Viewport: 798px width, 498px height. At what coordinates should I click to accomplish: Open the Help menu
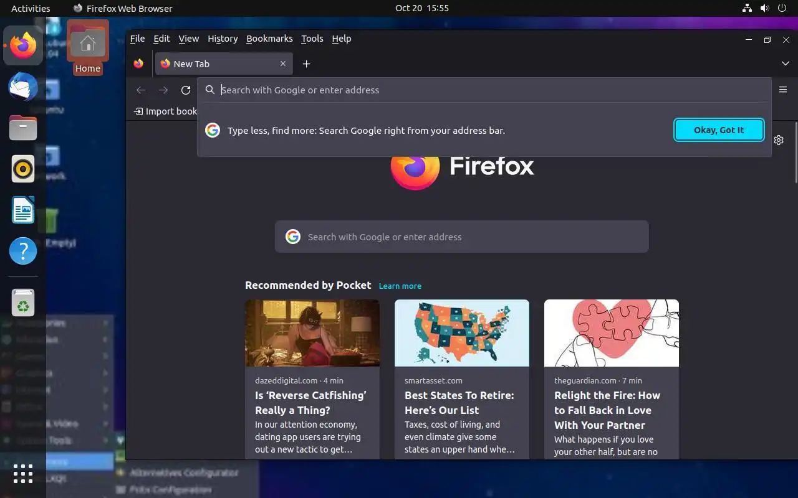(341, 39)
